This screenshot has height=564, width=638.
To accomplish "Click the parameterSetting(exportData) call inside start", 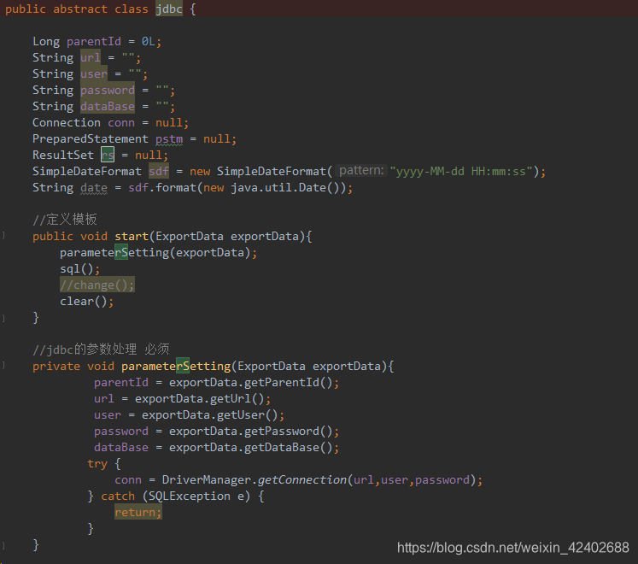I will pos(155,252).
